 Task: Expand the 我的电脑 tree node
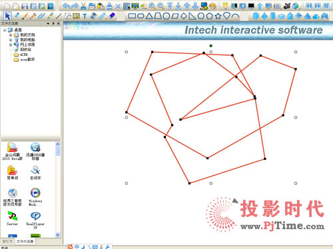(x=11, y=40)
